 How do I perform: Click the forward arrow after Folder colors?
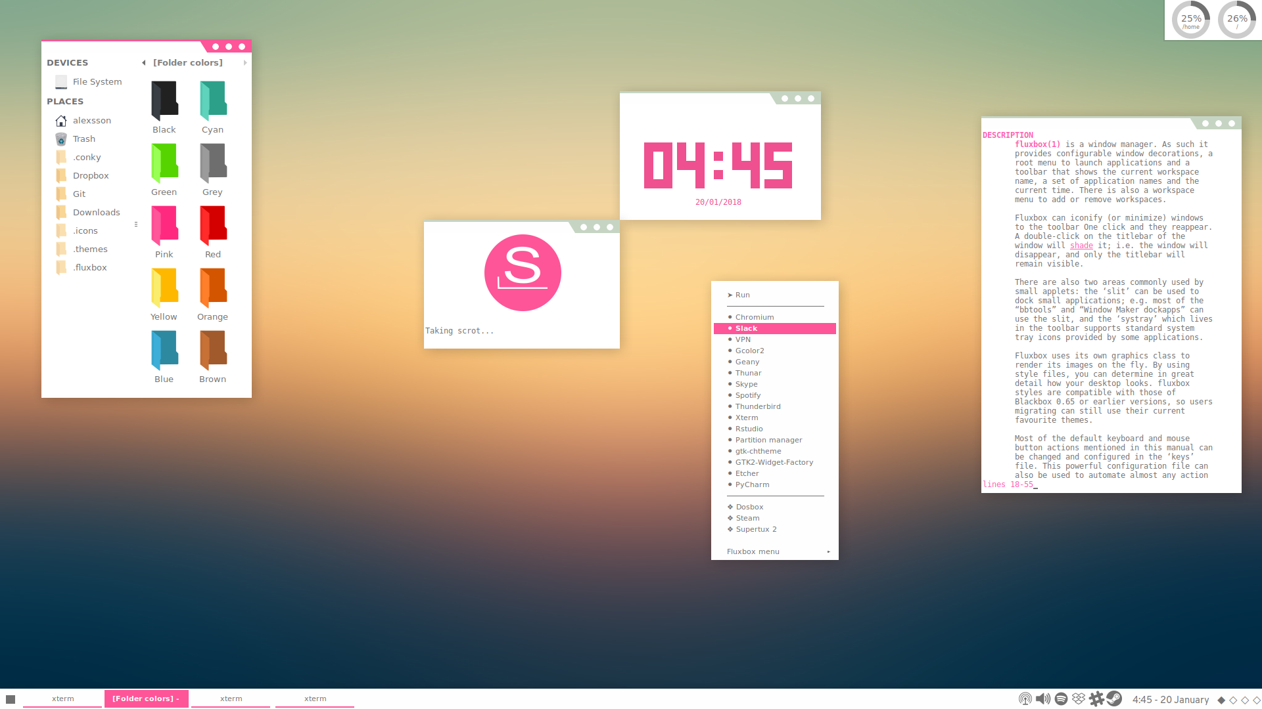245,63
